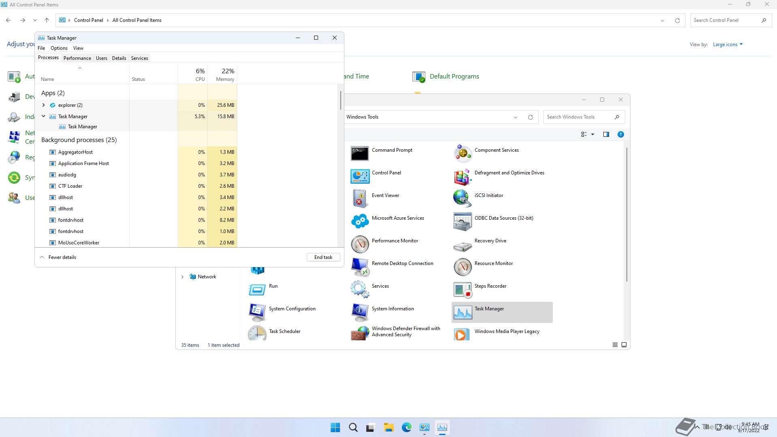Switch to Details tab
The width and height of the screenshot is (777, 437).
[119, 58]
